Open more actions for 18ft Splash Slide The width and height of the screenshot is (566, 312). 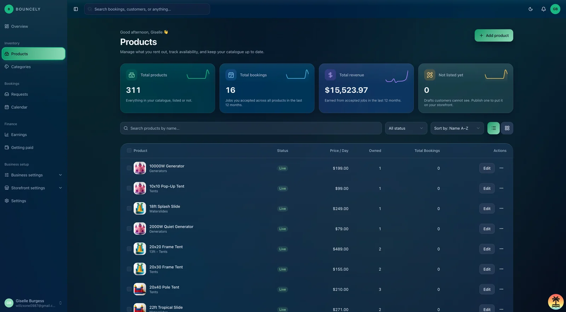(x=501, y=208)
